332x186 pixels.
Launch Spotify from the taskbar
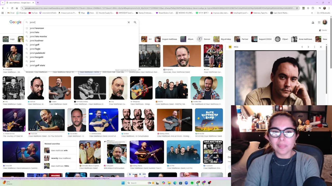click(x=192, y=183)
